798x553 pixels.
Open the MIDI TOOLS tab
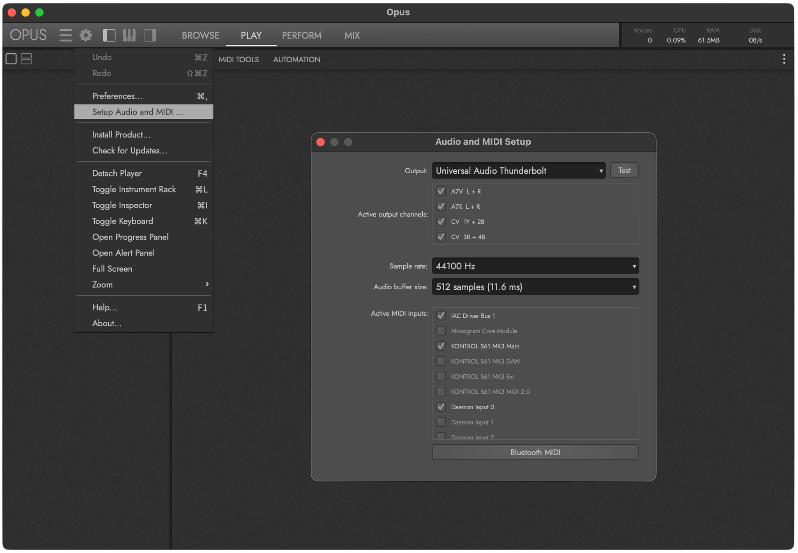pyautogui.click(x=238, y=60)
